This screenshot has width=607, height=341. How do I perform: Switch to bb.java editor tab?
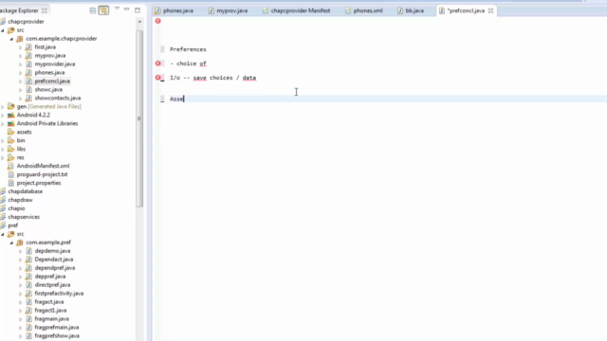411,10
